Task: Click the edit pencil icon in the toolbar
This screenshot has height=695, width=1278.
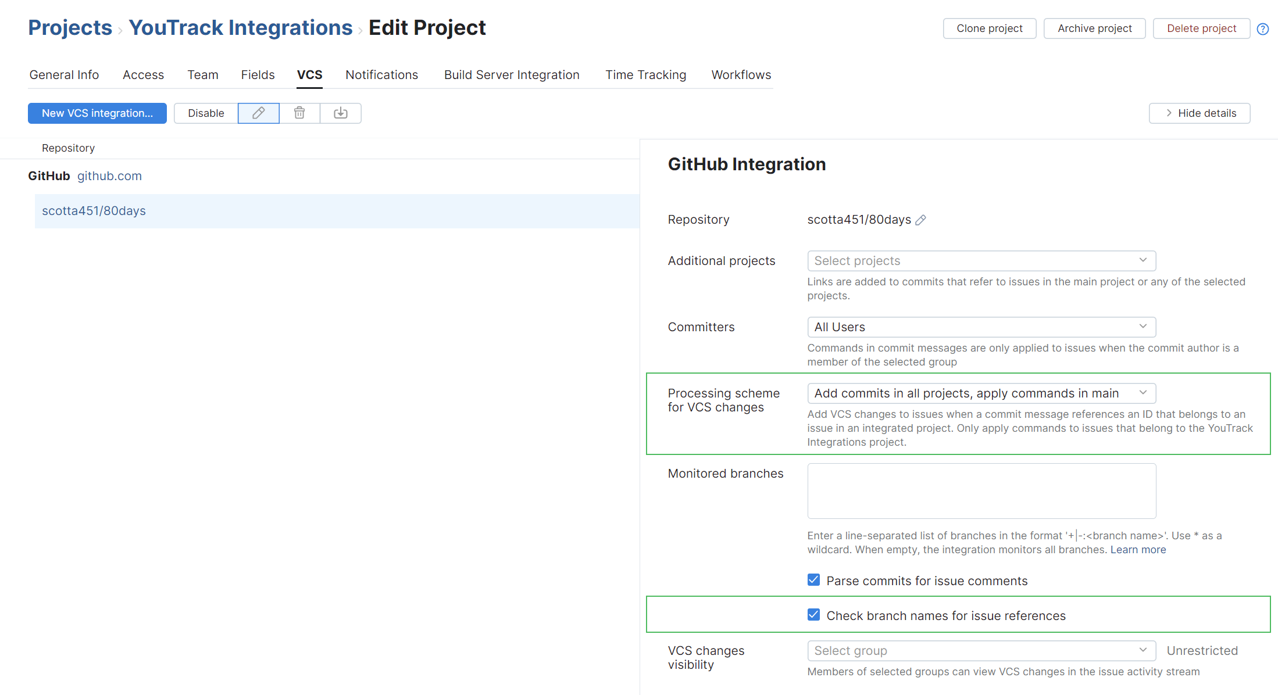Action: pos(258,113)
